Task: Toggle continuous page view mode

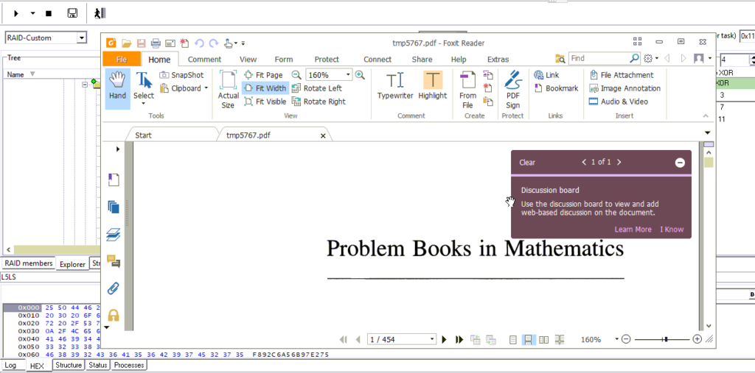Action: pyautogui.click(x=528, y=340)
